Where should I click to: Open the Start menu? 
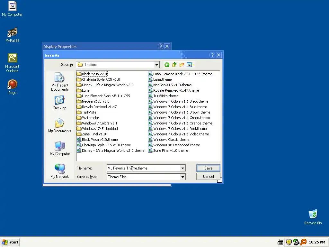[10, 242]
